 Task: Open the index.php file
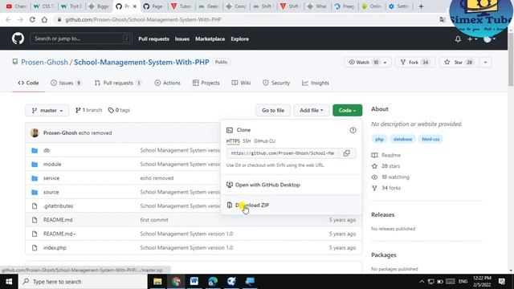click(x=55, y=248)
